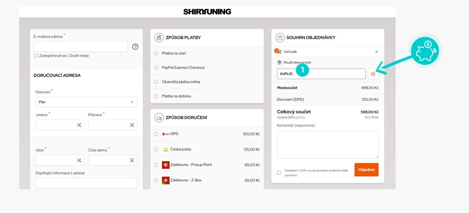
Task: Focus Doplňující informace k adrese field
Action: (x=86, y=183)
